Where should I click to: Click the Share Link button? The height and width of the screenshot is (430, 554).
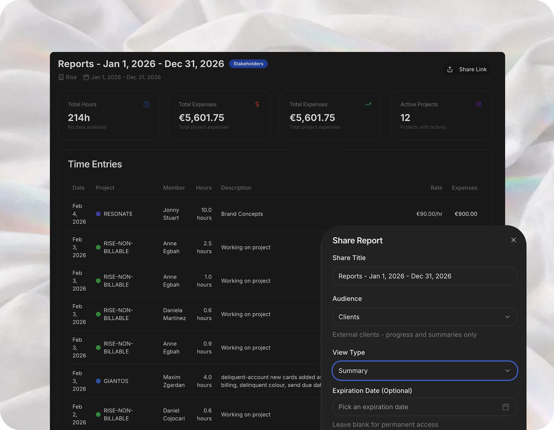pyautogui.click(x=466, y=69)
